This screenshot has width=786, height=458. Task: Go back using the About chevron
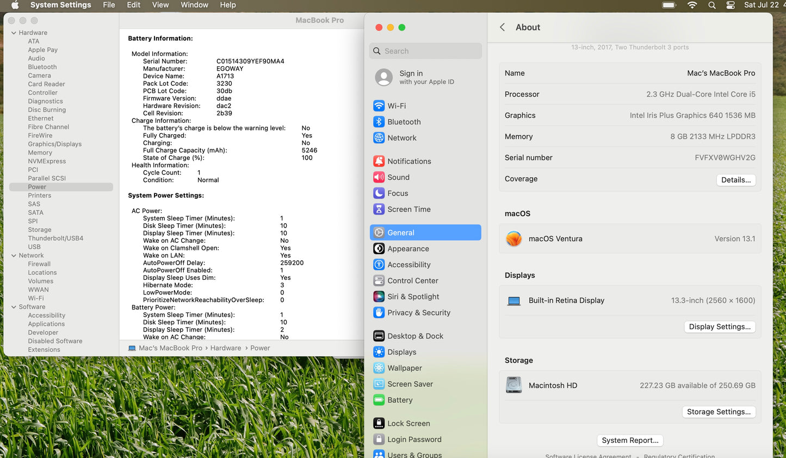tap(503, 27)
